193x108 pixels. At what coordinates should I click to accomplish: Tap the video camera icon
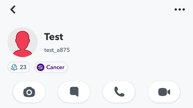tap(164, 92)
